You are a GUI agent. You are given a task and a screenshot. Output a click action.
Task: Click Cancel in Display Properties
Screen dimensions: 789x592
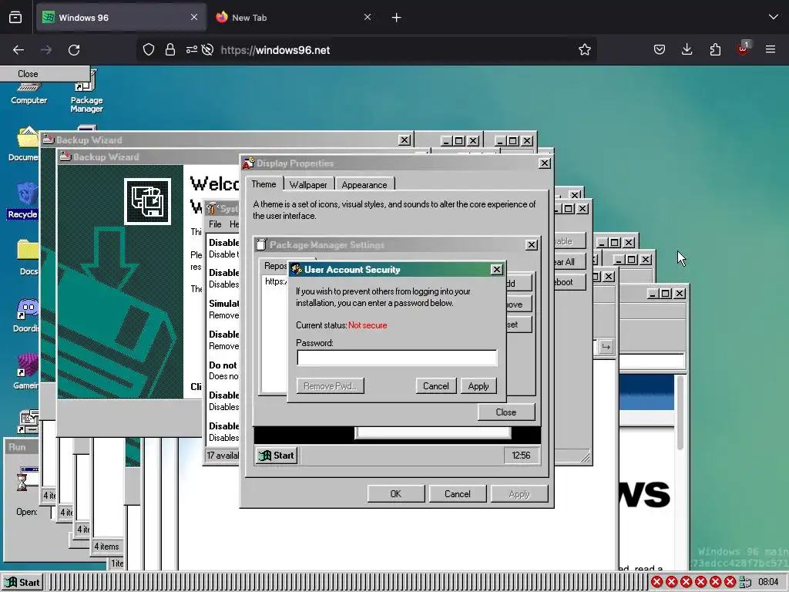click(458, 494)
